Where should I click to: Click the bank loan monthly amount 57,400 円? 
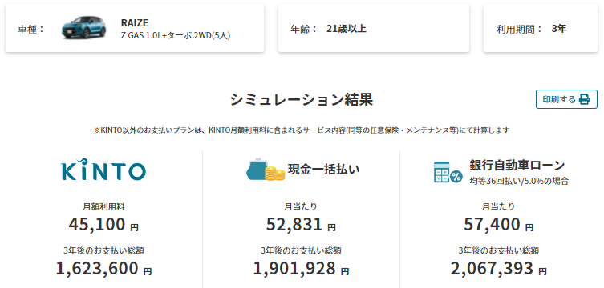click(498, 225)
